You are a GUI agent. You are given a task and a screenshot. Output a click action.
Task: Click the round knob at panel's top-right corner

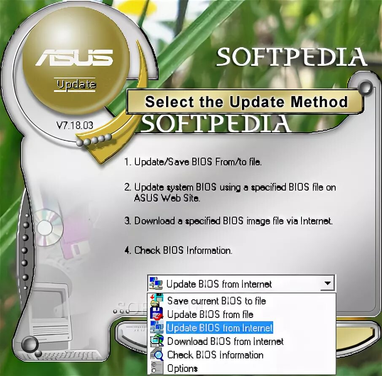(x=365, y=87)
